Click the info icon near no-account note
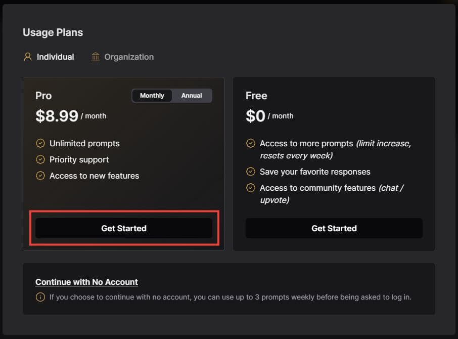458x339 pixels. [40, 297]
